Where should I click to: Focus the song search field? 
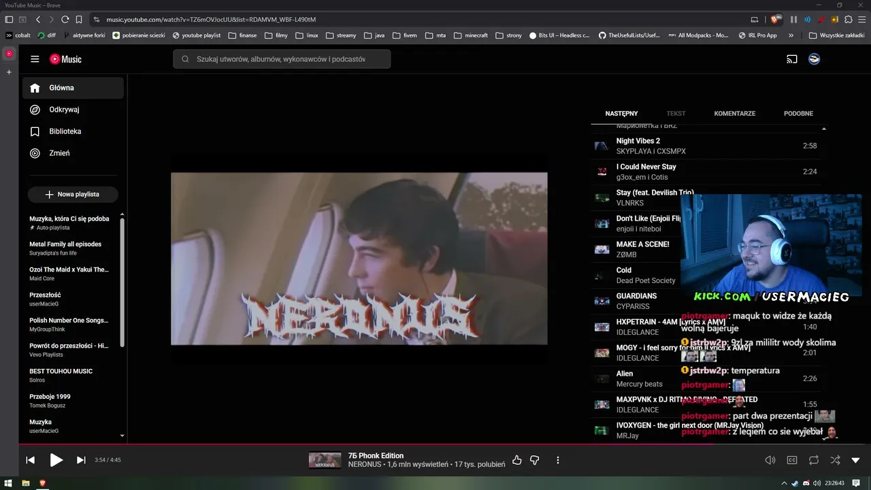(x=282, y=59)
